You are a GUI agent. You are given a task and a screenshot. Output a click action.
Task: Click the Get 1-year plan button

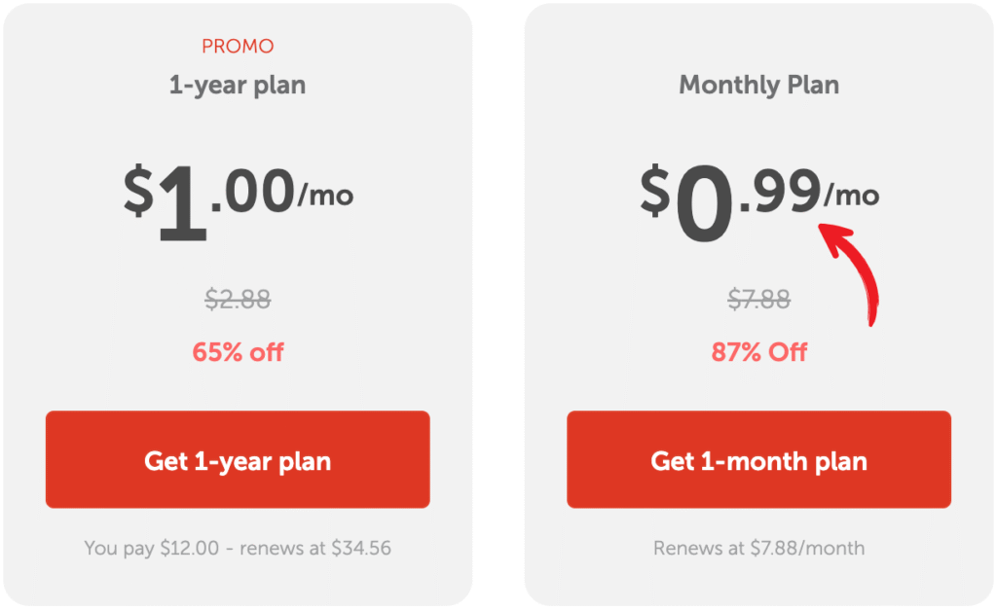click(237, 459)
